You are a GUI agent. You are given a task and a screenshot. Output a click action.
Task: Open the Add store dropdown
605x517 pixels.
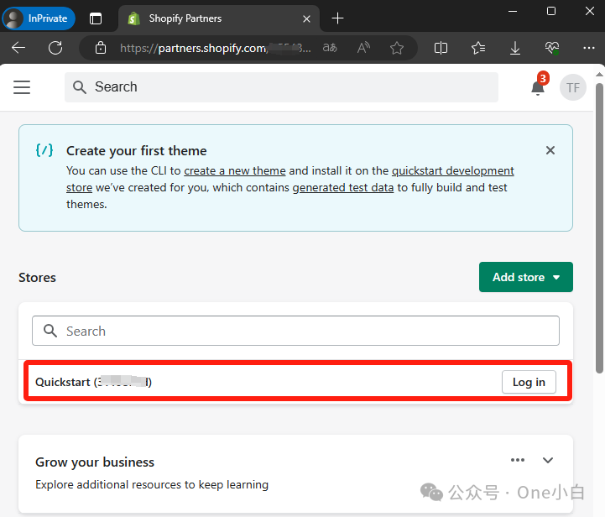click(526, 277)
